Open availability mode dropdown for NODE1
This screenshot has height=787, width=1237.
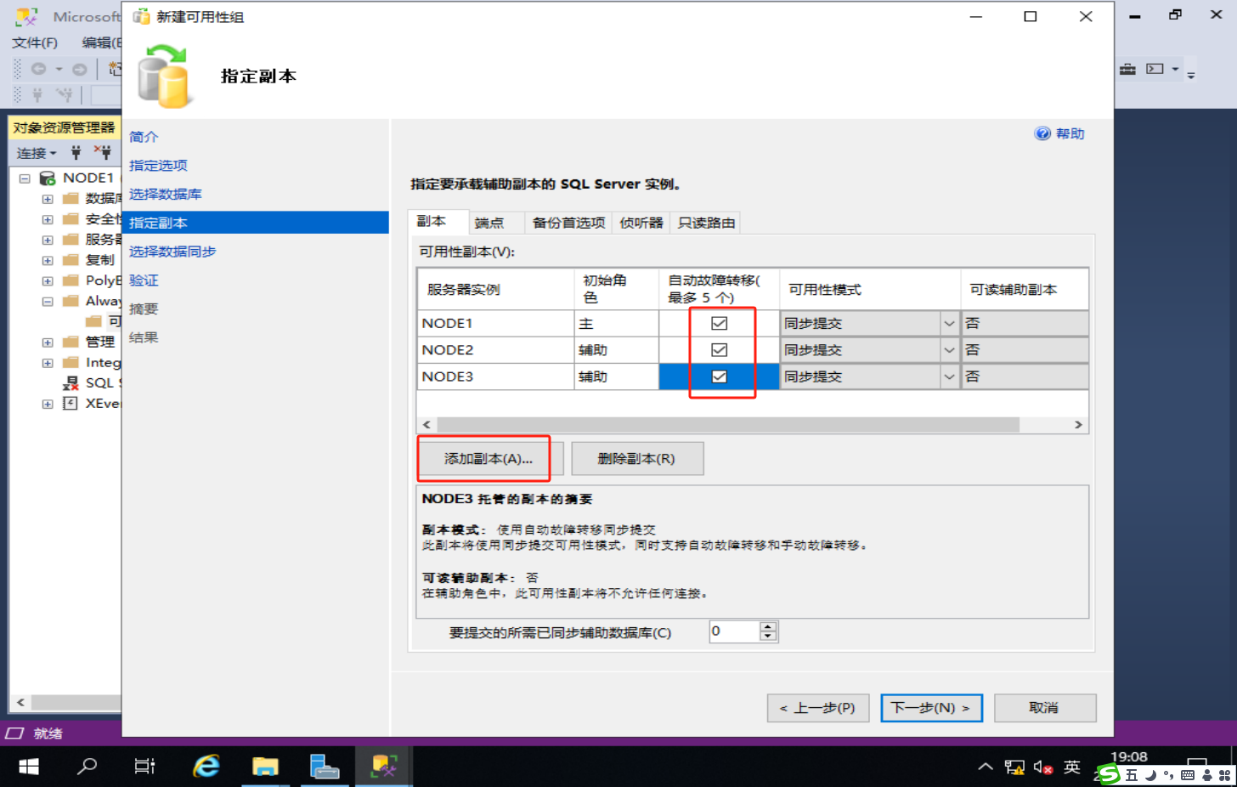949,324
